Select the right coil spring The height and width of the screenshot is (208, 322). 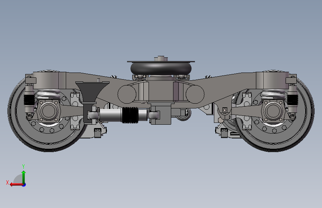[x=273, y=94]
